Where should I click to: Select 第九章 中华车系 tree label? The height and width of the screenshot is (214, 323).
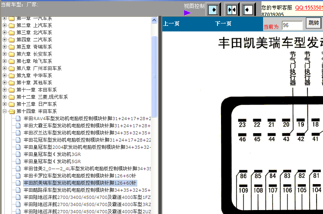[x=34, y=76]
